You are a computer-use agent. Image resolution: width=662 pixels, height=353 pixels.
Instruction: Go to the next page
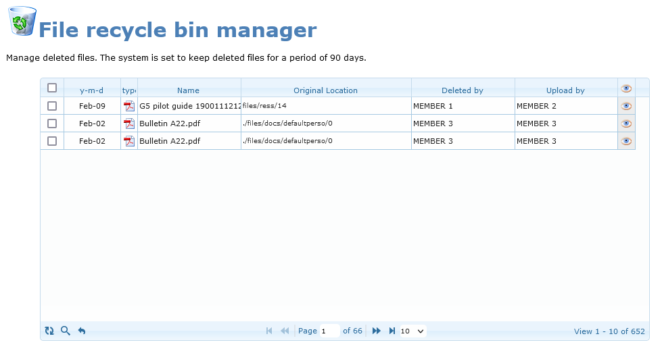[377, 331]
